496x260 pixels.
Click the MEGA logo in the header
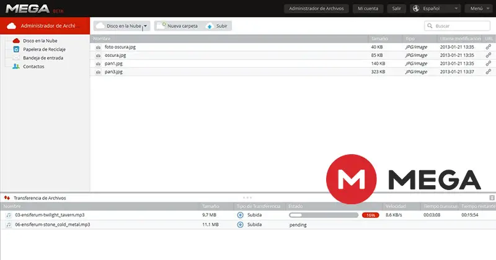click(28, 9)
